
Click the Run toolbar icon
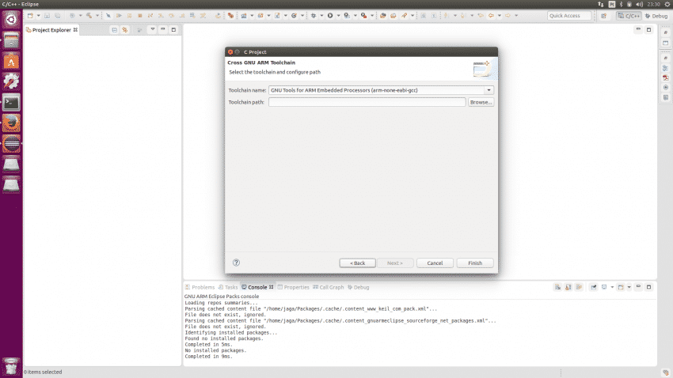(330, 16)
